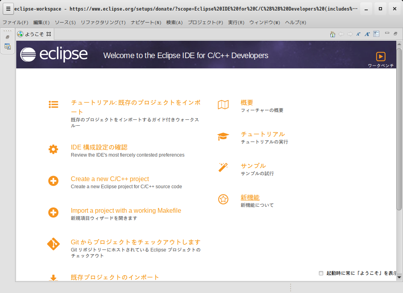403x293 pixels.
Task: Click the map icon beside 概要
Action: [223, 104]
